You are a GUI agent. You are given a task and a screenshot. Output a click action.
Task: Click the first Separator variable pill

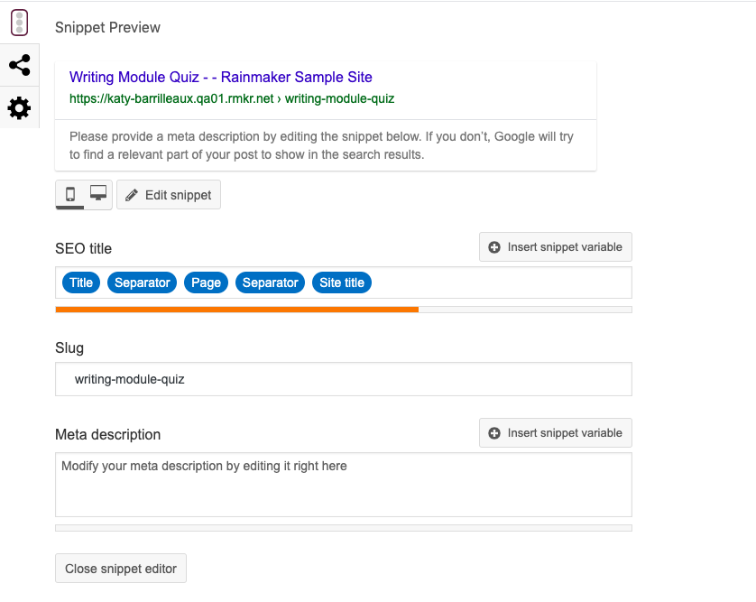point(142,282)
